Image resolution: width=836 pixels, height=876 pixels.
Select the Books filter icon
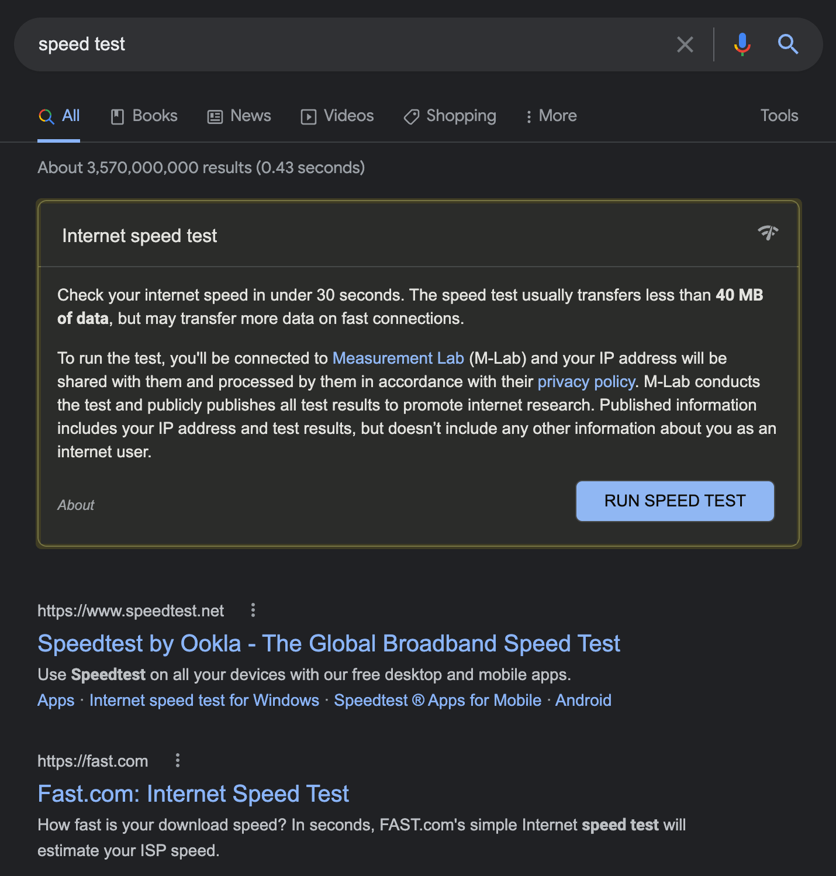(x=118, y=116)
